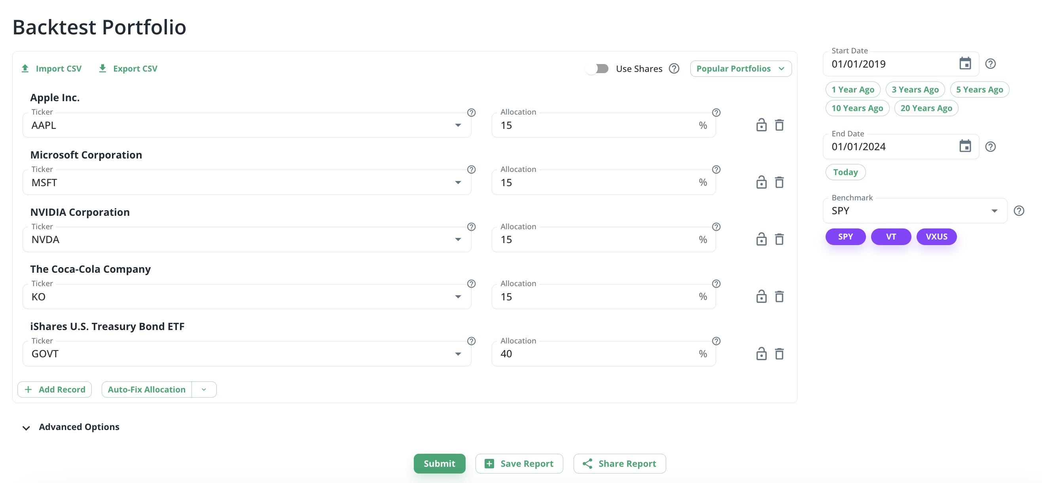Open the End Date calendar picker icon
The height and width of the screenshot is (483, 1042).
tap(965, 146)
